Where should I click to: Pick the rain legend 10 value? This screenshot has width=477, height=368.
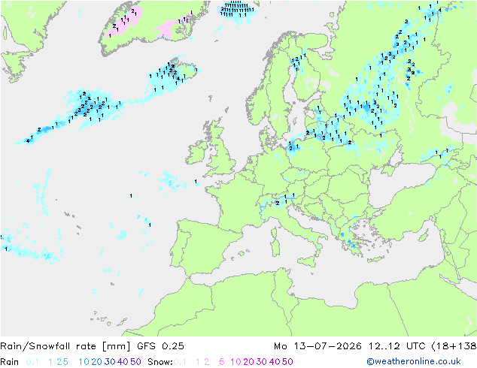tap(84, 362)
